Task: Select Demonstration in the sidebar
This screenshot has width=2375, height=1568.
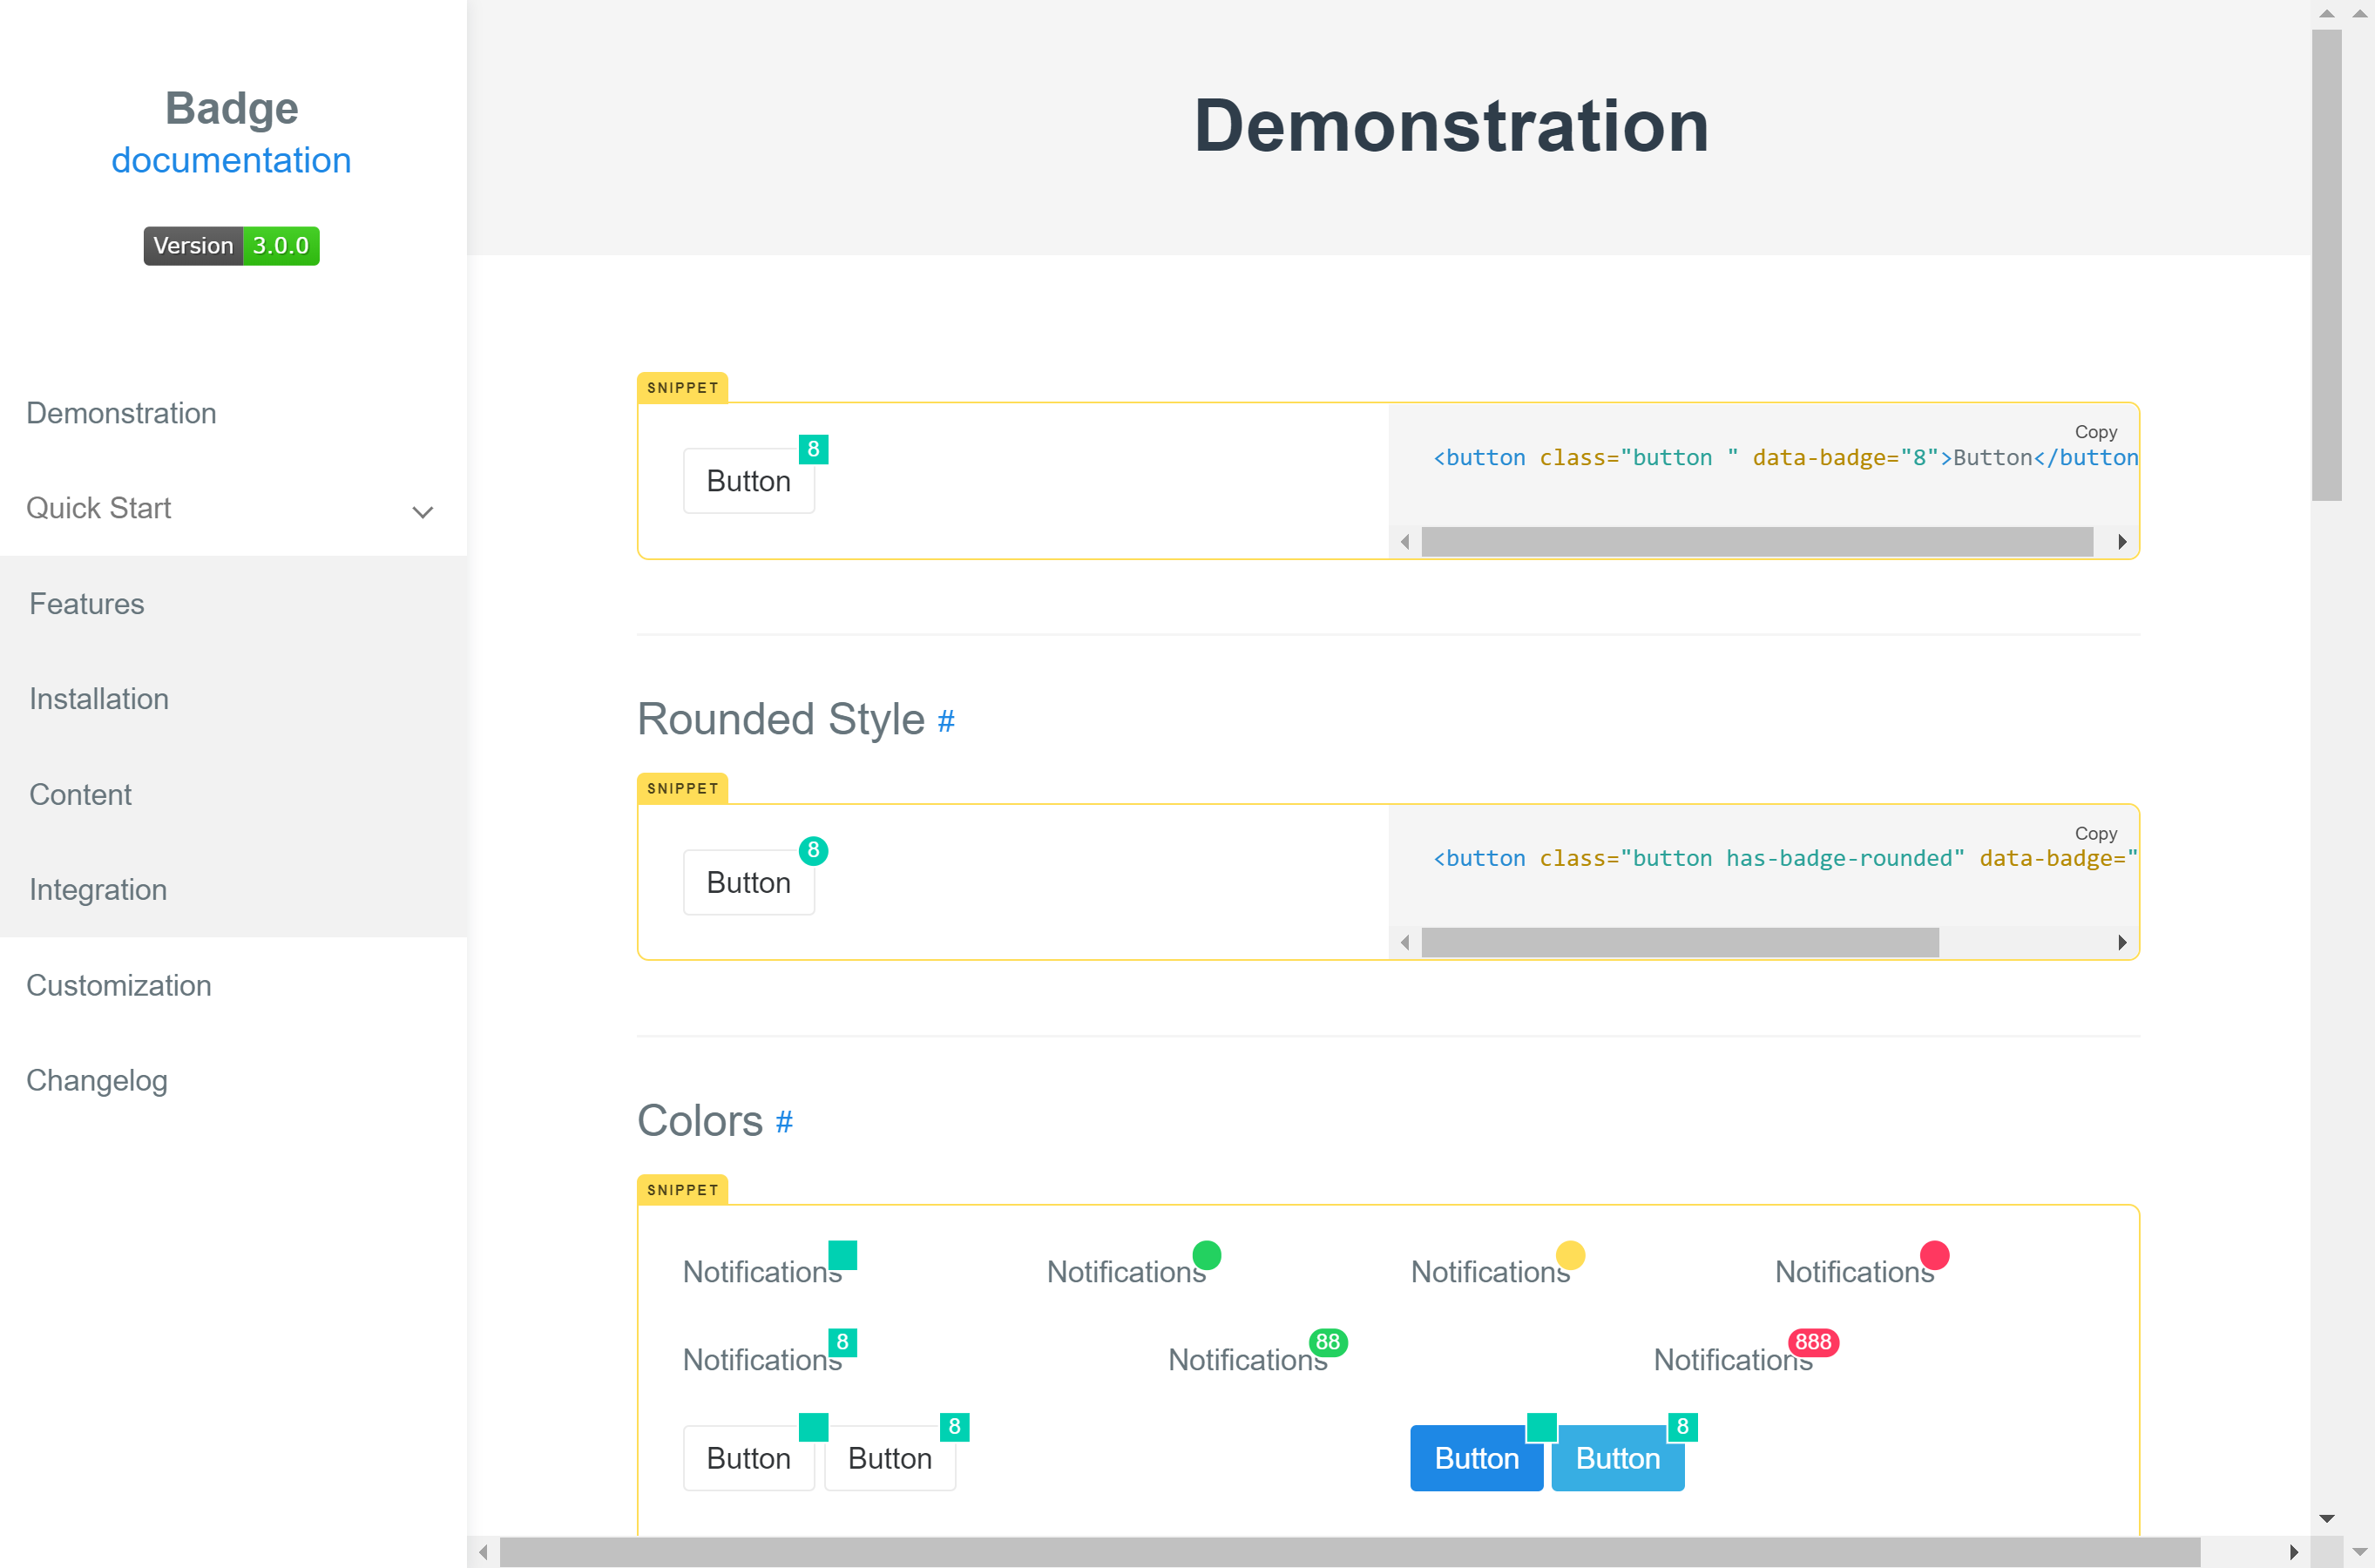Action: (x=121, y=413)
